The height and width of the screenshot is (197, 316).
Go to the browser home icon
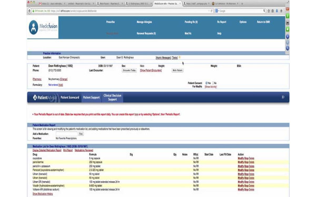click(x=281, y=11)
